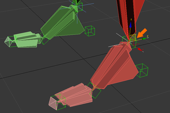Select wireframe cube helper beside red foot heel
The height and width of the screenshot is (113, 170).
coord(142,71)
